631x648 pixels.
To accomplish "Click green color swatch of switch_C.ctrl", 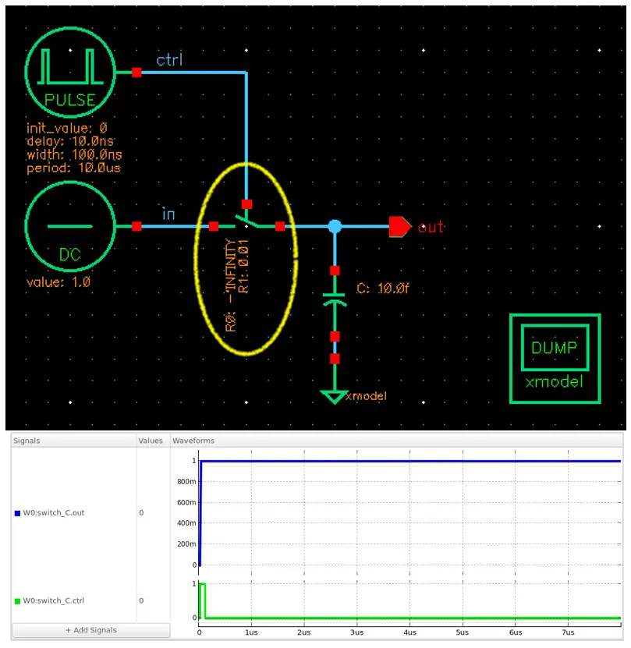I will coord(17,601).
